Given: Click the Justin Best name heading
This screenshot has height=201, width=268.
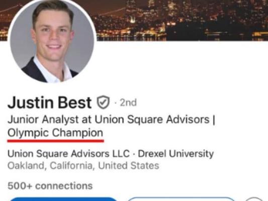Looking at the screenshot, I should tap(50, 103).
